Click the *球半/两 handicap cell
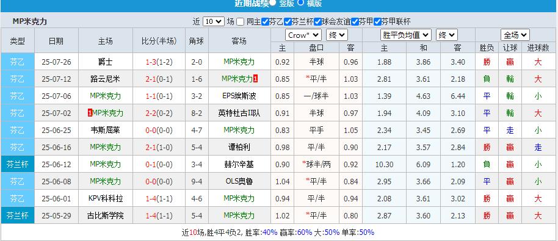The height and width of the screenshot is (241, 558). point(316,164)
